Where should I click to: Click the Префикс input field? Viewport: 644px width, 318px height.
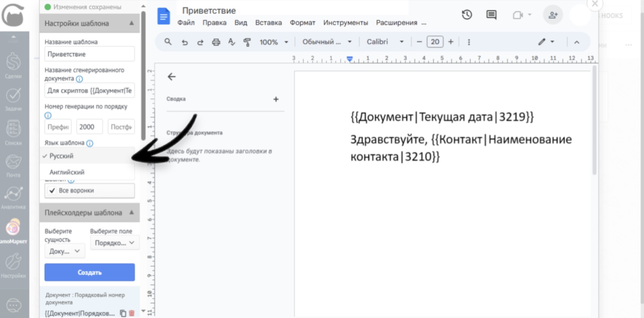[x=58, y=127]
